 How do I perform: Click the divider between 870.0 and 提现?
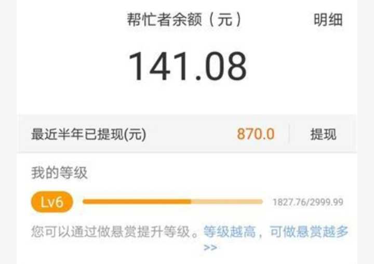pyautogui.click(x=289, y=134)
